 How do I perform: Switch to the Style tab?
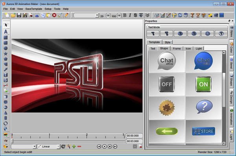point(168,42)
